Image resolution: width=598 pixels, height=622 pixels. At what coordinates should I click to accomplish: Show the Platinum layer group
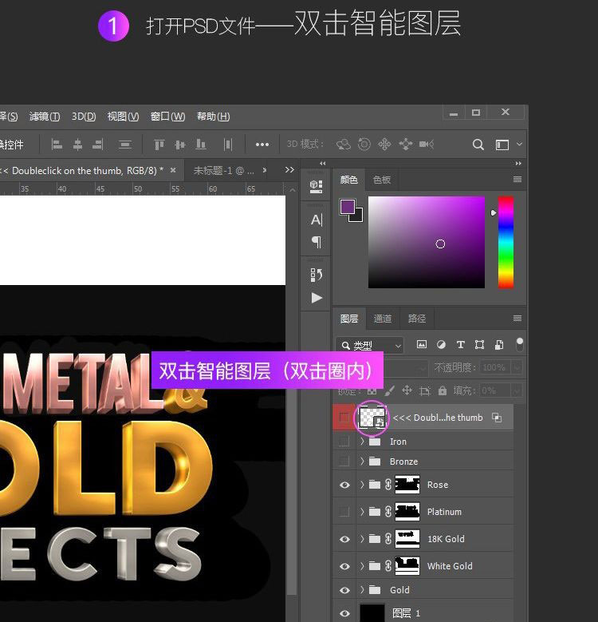click(344, 512)
